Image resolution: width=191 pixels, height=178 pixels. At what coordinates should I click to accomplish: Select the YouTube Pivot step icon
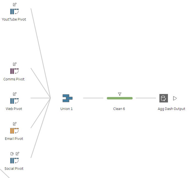pyautogui.click(x=14, y=12)
